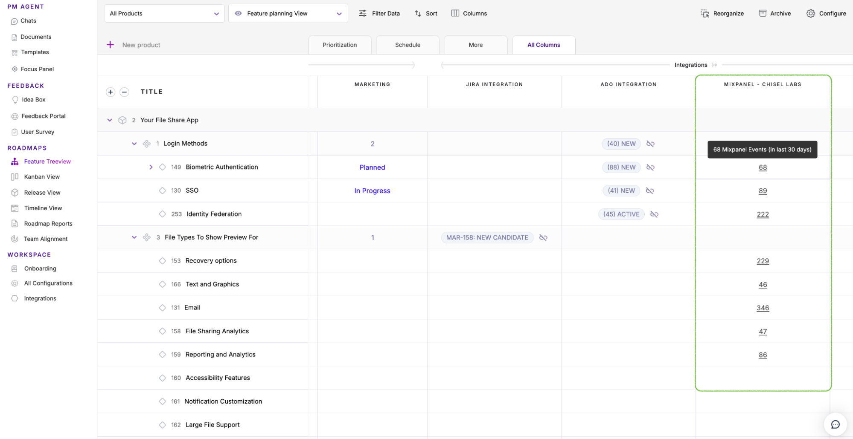Image resolution: width=853 pixels, height=439 pixels.
Task: Select the Schedule tab
Action: pyautogui.click(x=408, y=45)
